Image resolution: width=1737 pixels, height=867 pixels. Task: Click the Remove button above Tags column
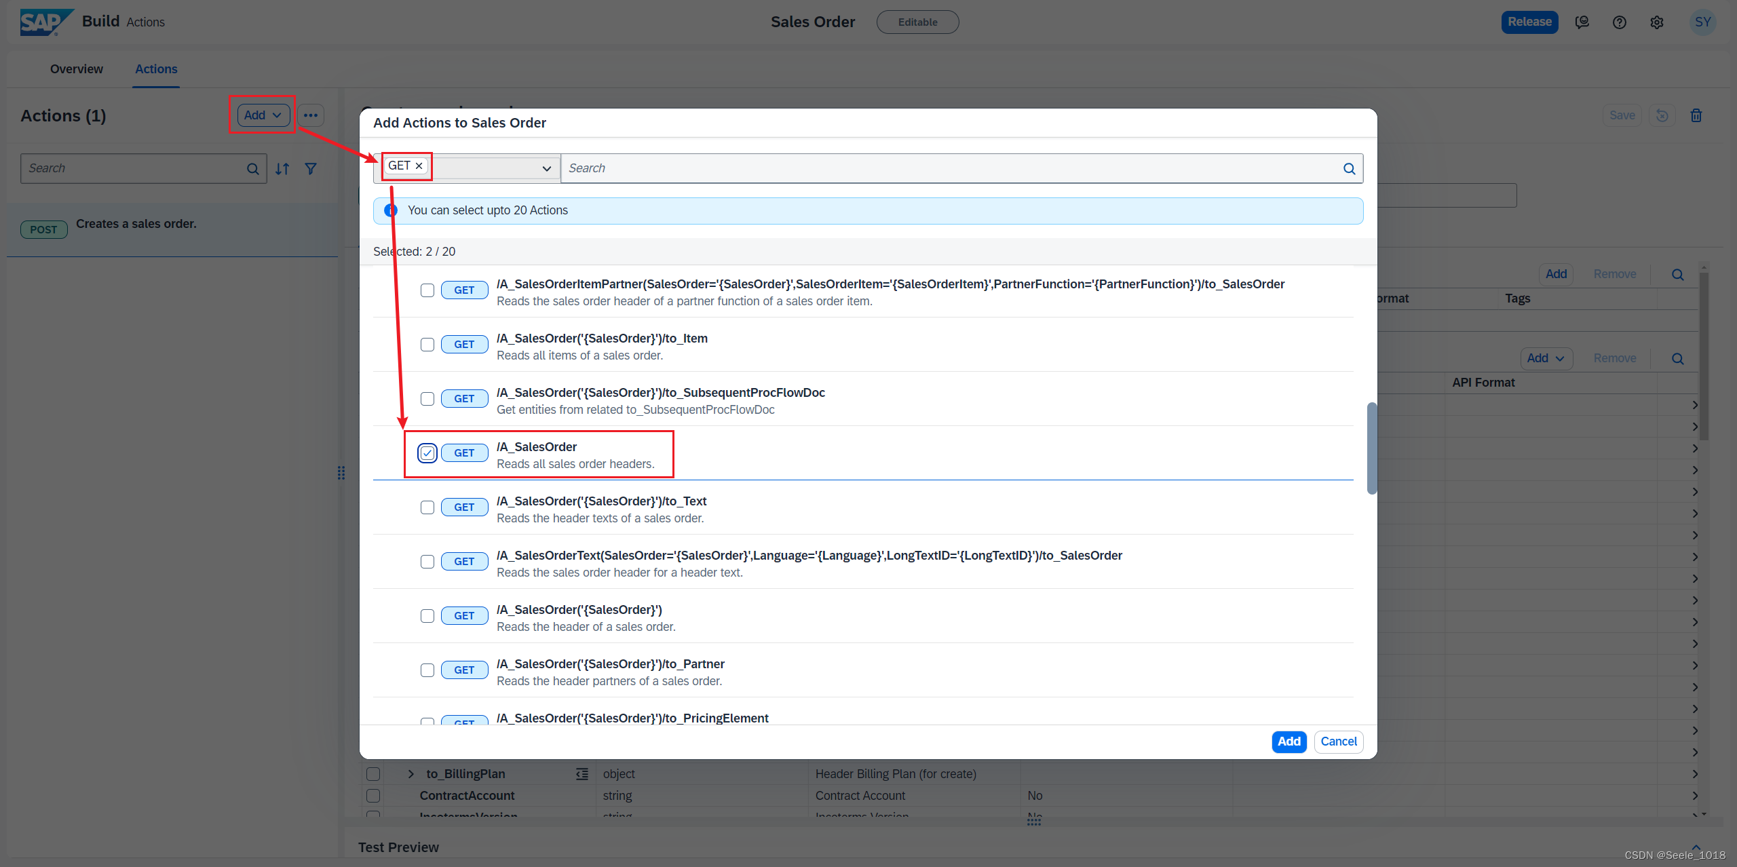[x=1615, y=274]
